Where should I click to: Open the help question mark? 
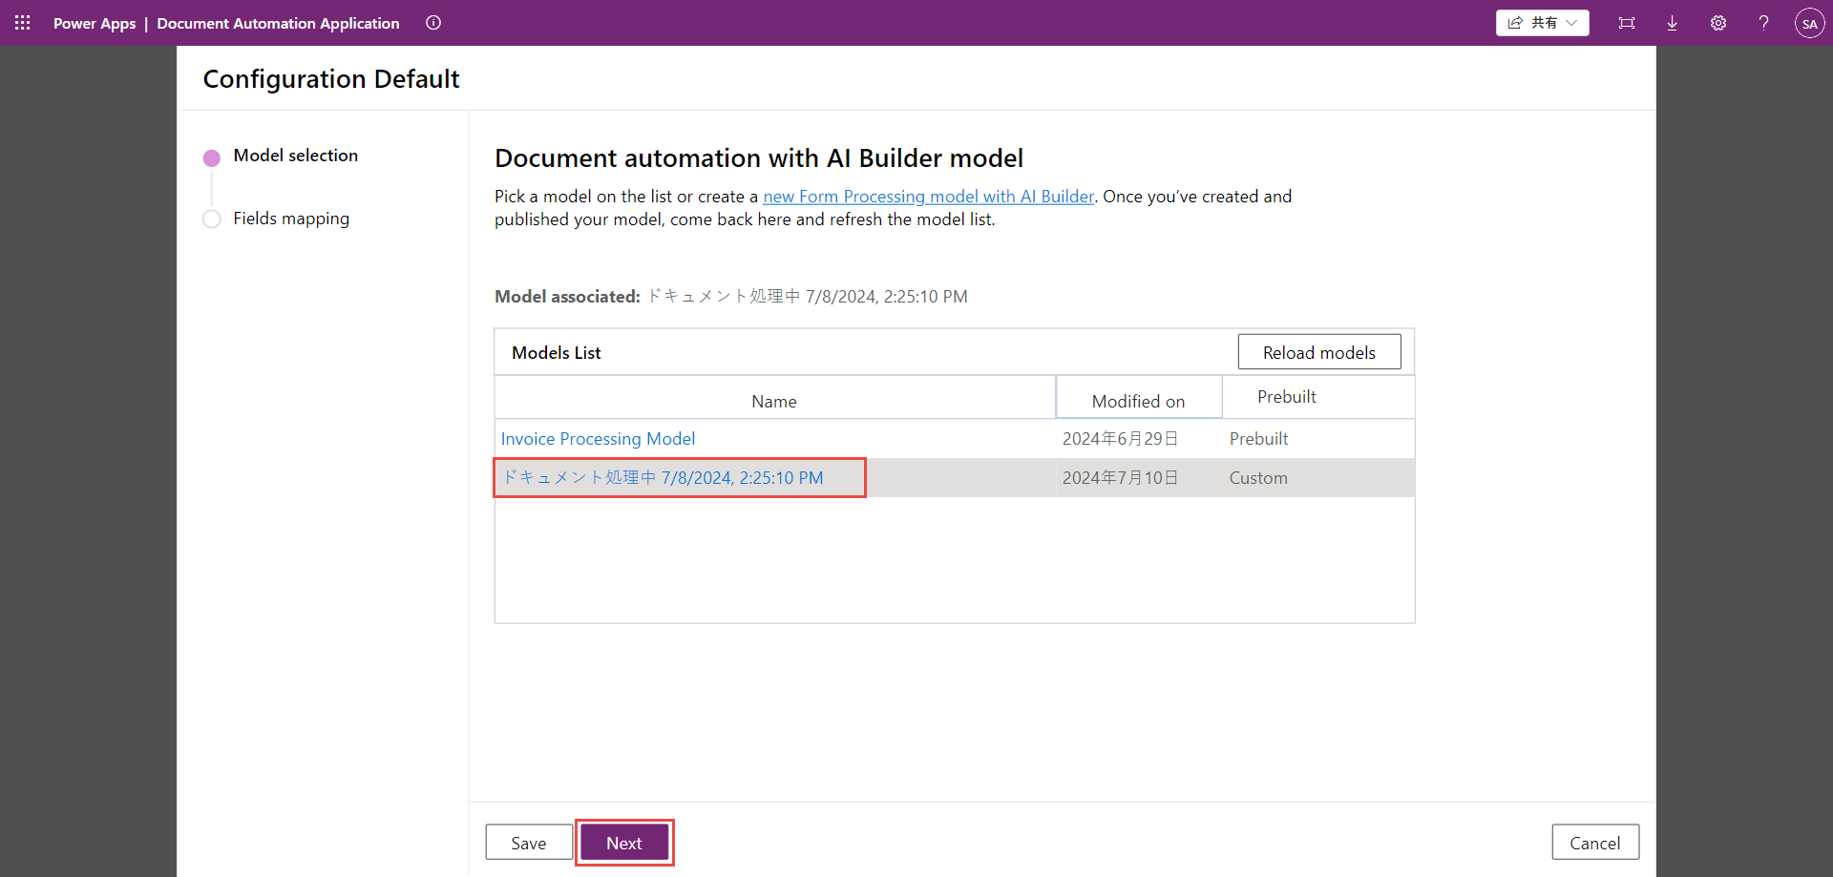1763,23
